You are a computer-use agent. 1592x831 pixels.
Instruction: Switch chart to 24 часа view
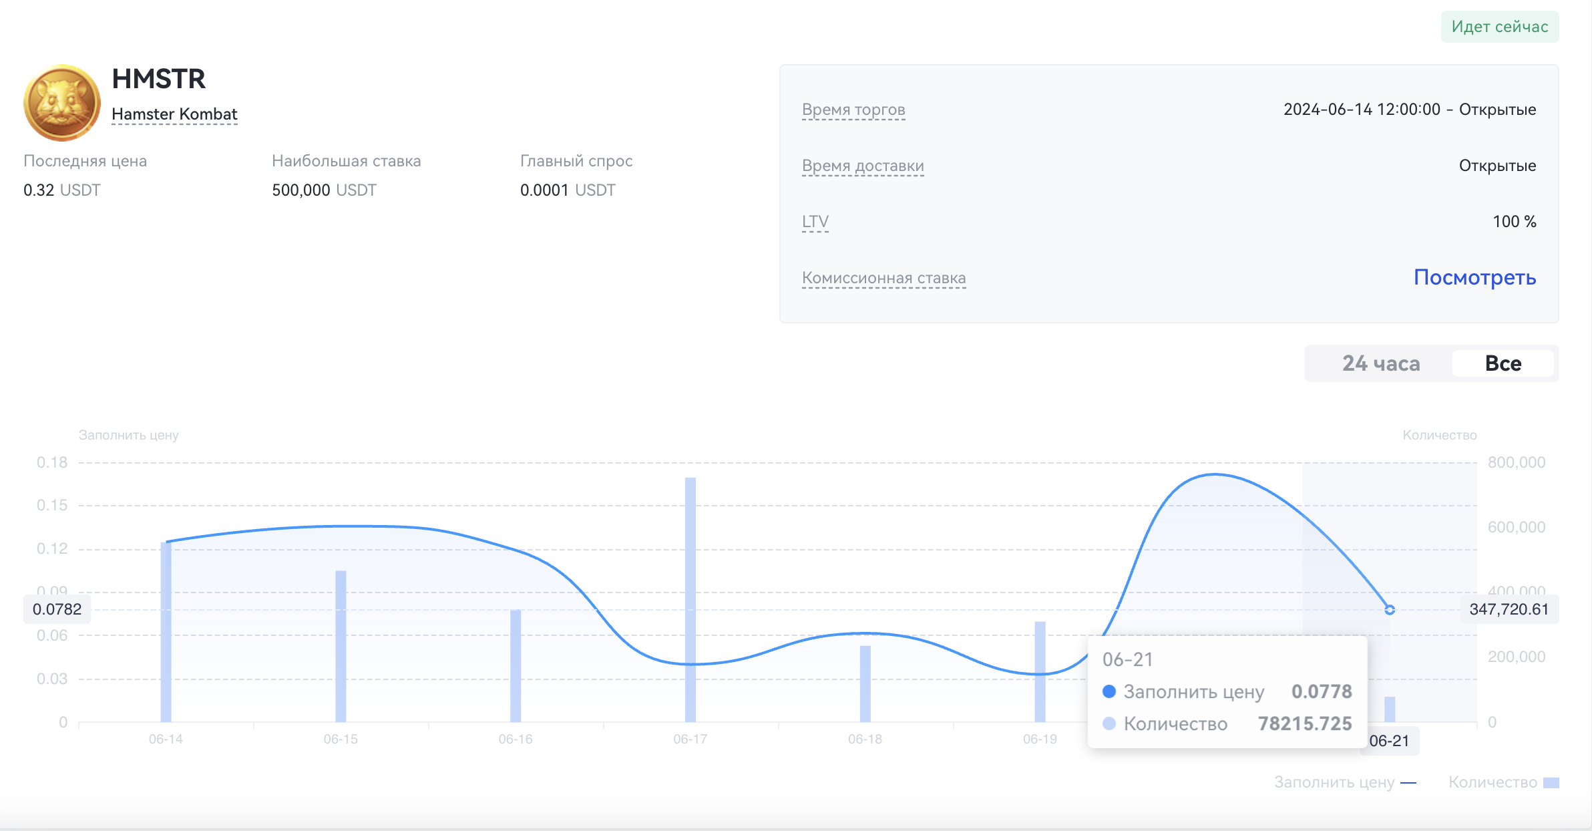1380,363
